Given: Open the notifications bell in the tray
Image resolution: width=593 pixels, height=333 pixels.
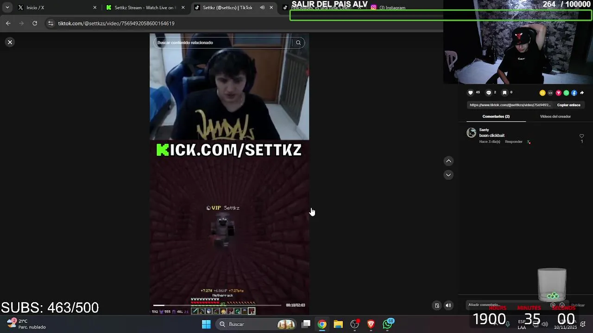Looking at the screenshot, I should [583, 324].
